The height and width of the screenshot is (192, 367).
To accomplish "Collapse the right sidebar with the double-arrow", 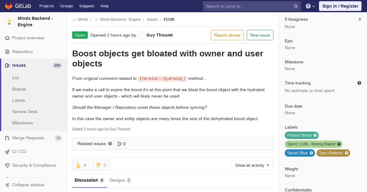I will [360, 19].
